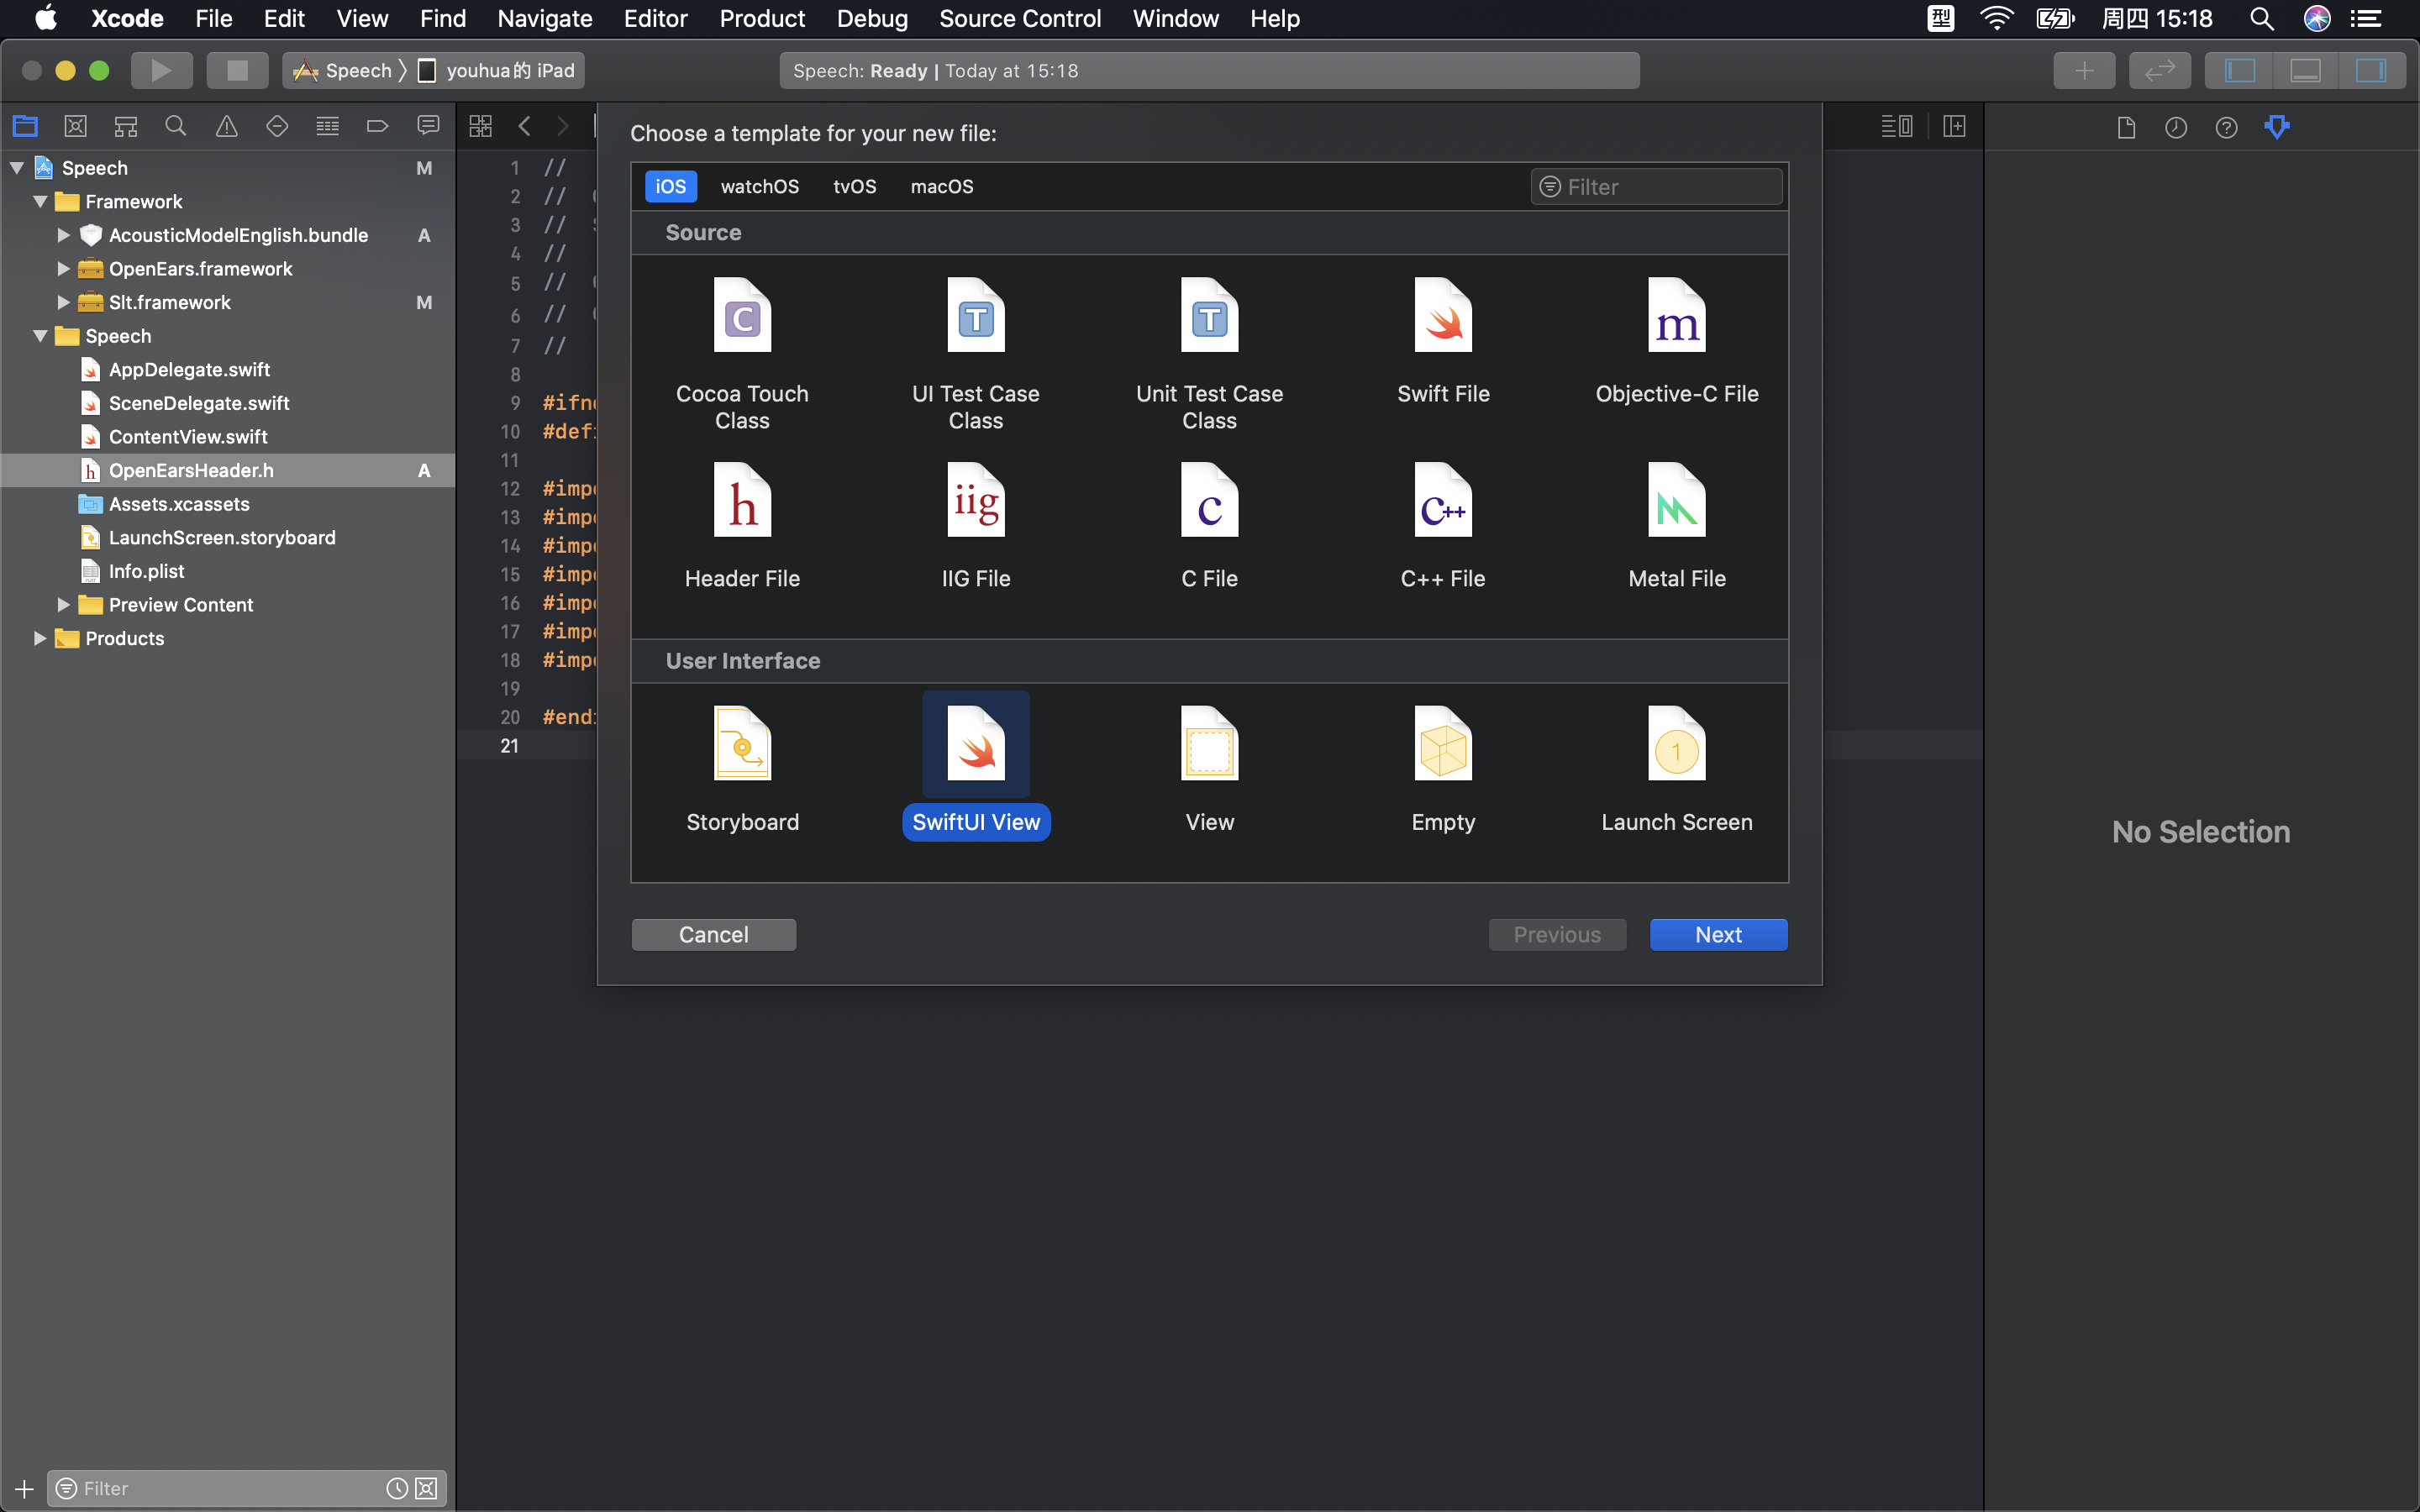Viewport: 2420px width, 1512px height.
Task: Pick the Empty interface template
Action: pos(1443,769)
